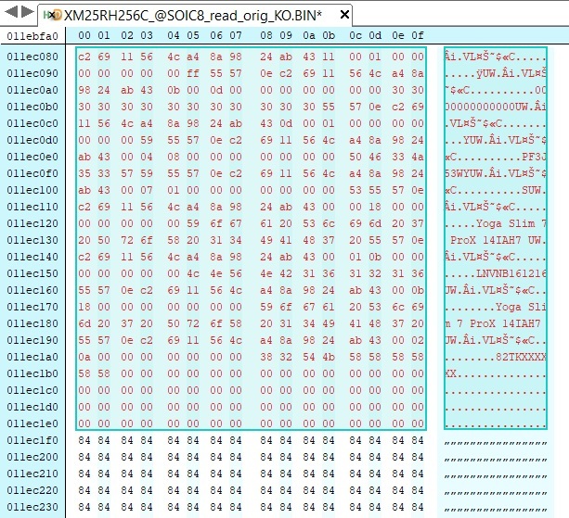Select row offset 011ec170
Viewport: 569px width, 518px height.
(32, 307)
